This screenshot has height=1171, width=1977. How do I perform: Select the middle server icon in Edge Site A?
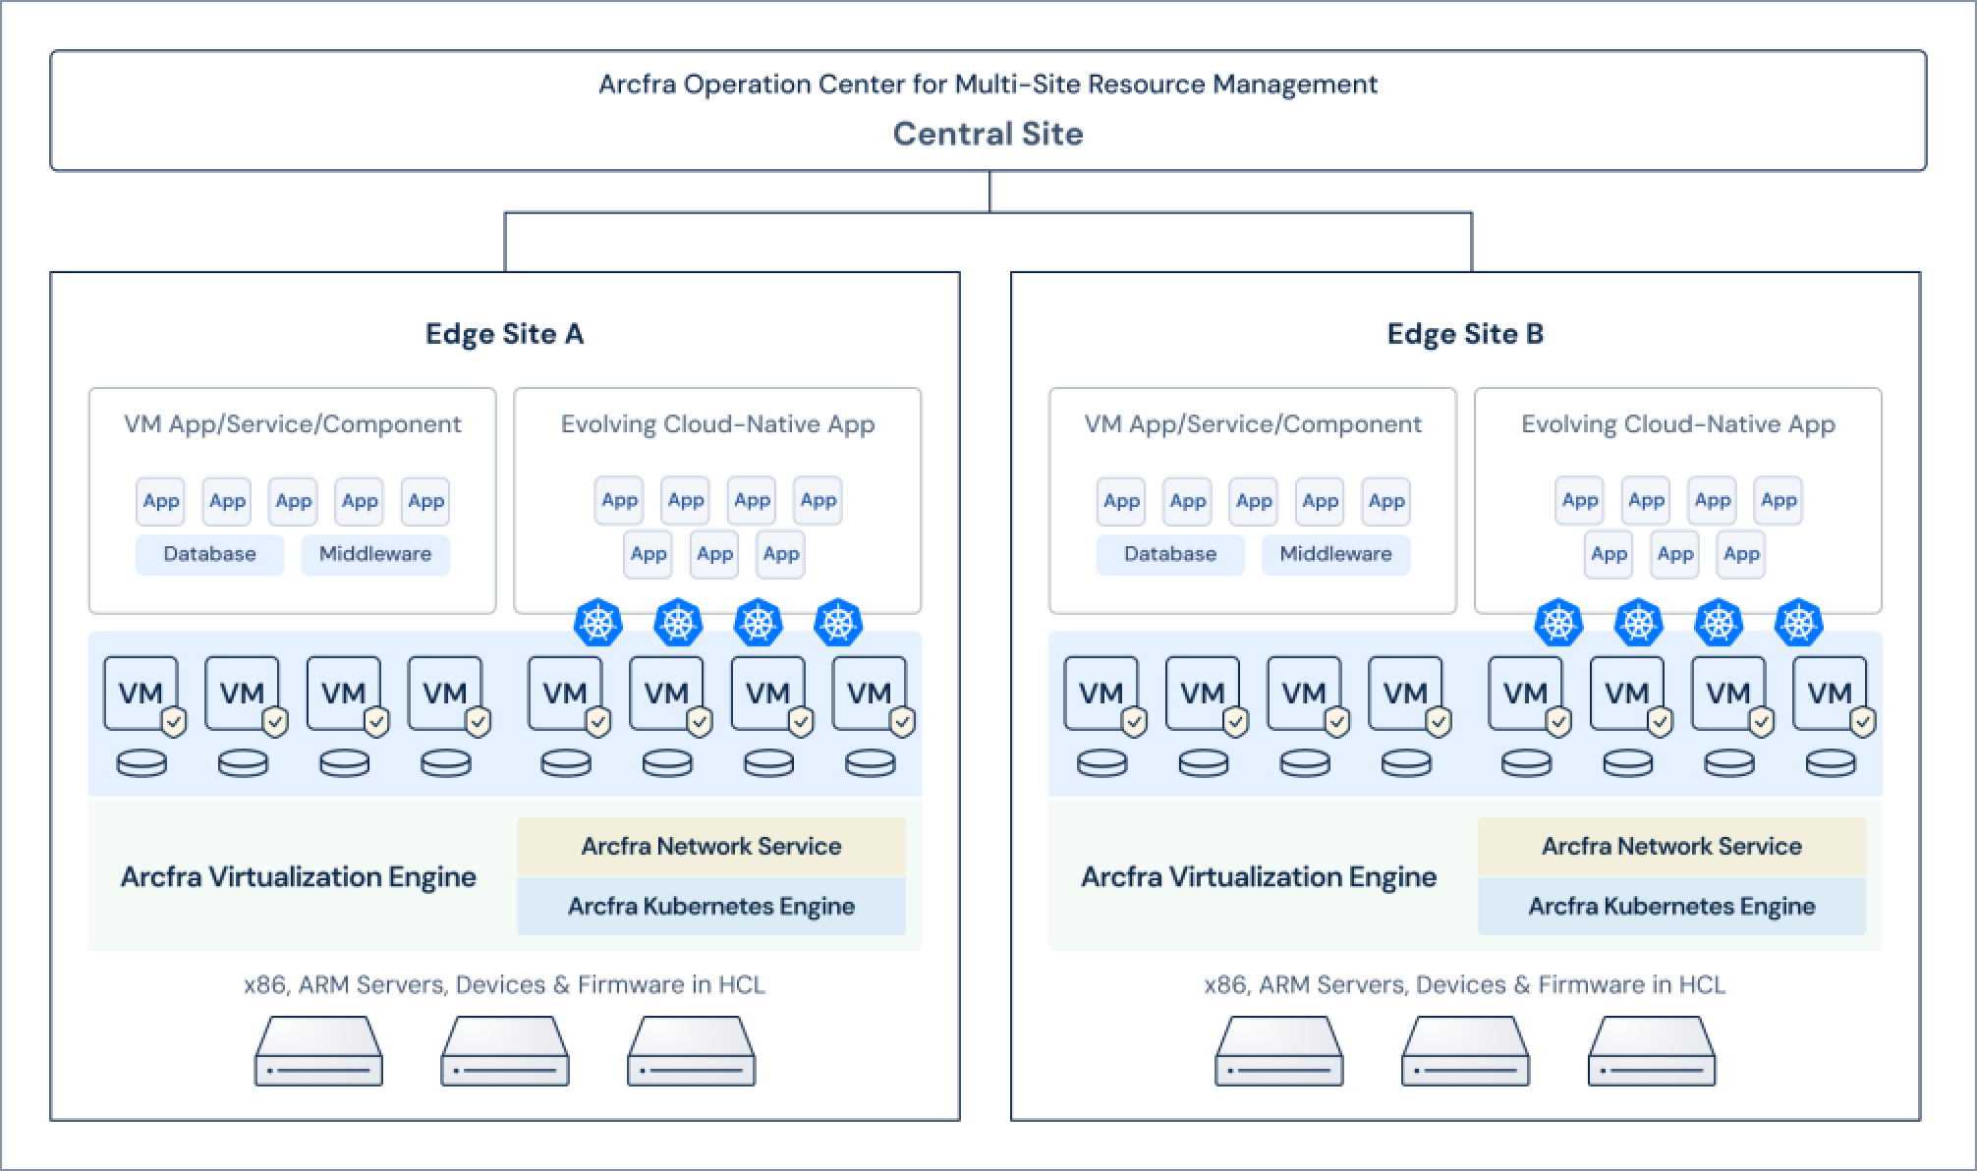[505, 1050]
